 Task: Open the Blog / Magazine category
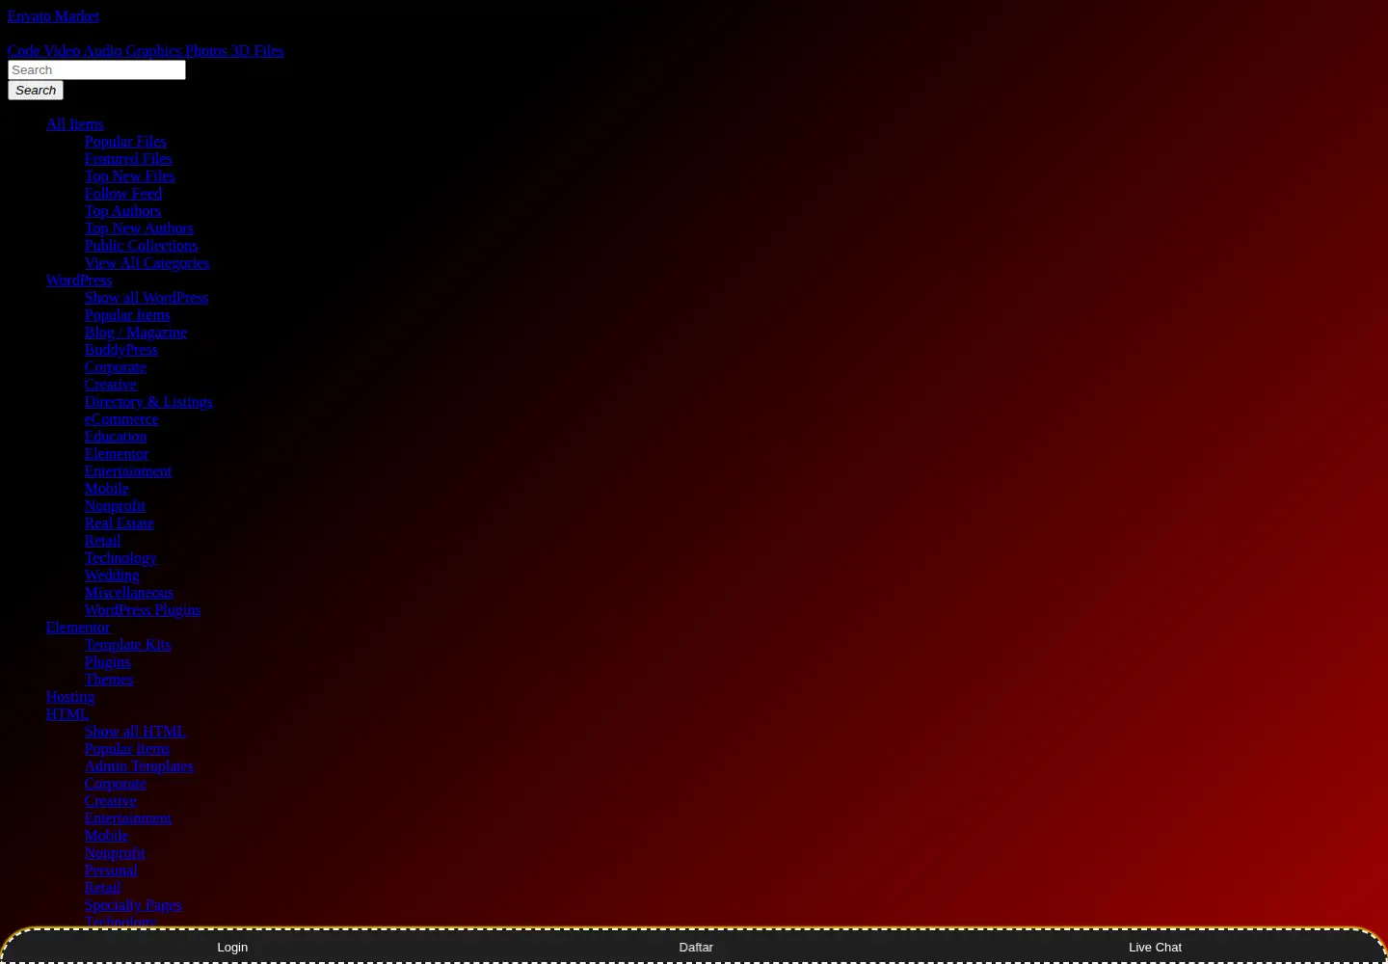tap(136, 333)
